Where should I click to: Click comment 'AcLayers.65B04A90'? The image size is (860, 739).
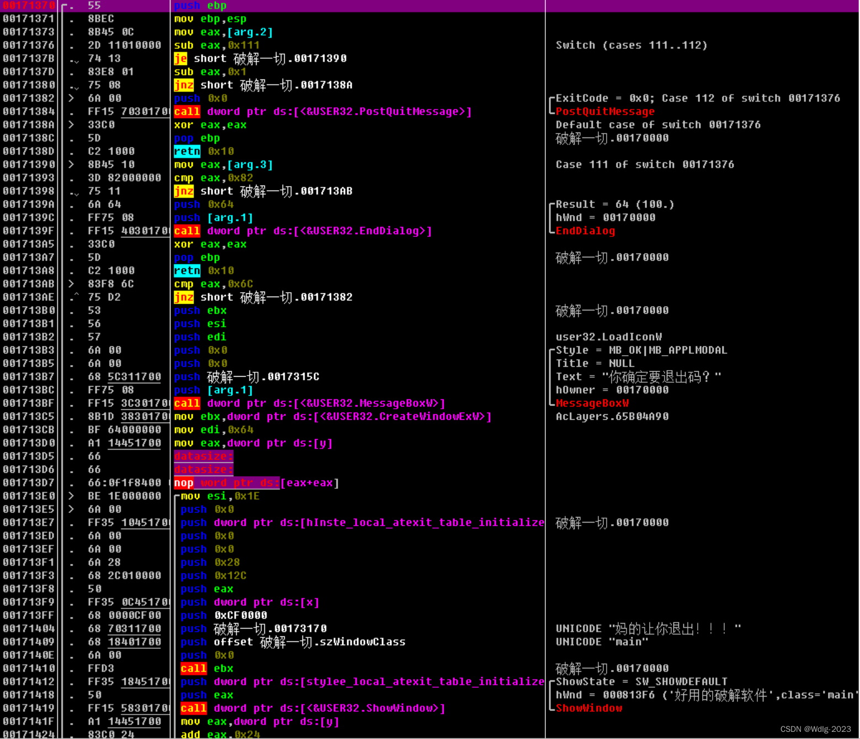[612, 416]
